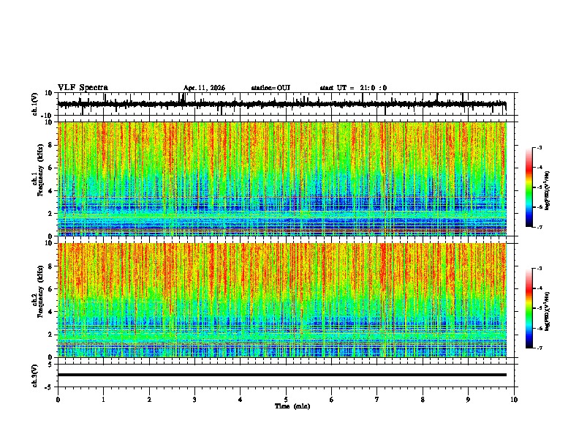Click time axis tick label "1"

(x=103, y=400)
